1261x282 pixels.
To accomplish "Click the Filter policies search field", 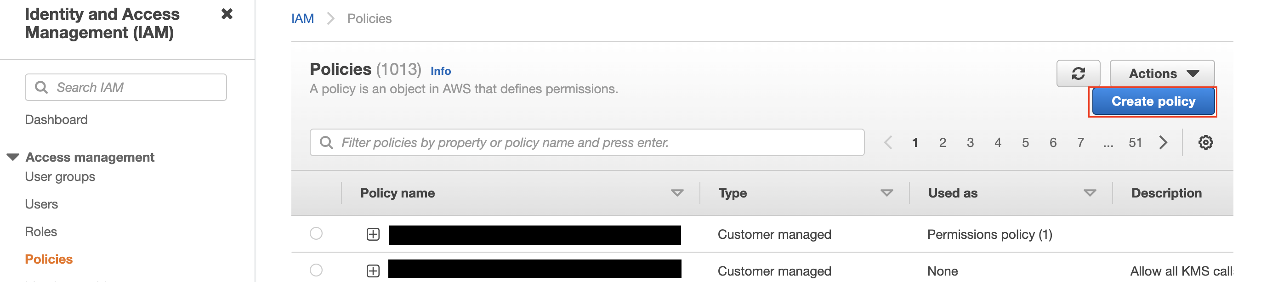I will (587, 142).
